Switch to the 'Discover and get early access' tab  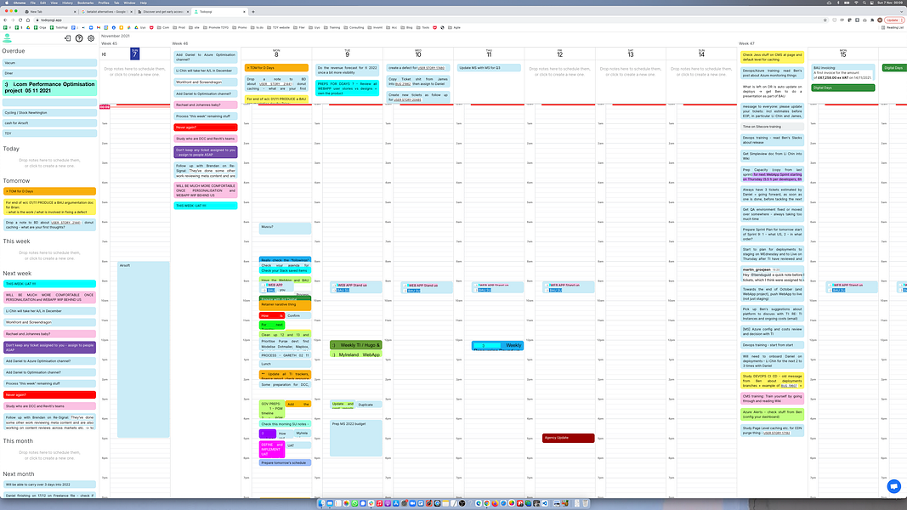coord(163,12)
